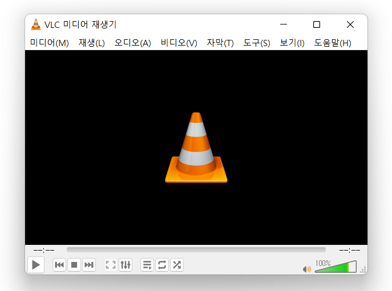Open the 보기(I) menu
This screenshot has width=392, height=291.
pos(292,43)
